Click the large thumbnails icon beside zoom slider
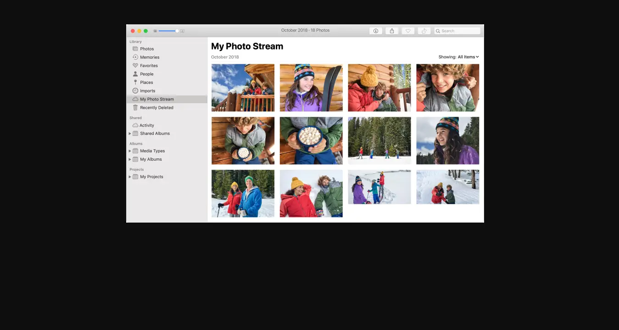The width and height of the screenshot is (619, 330). tap(183, 31)
